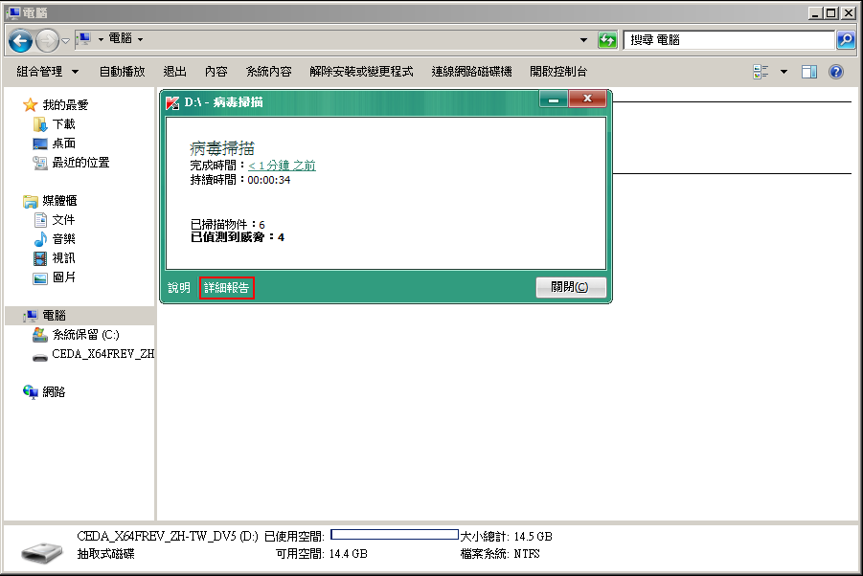Open the help question mark icon
The image size is (863, 576).
coord(835,72)
